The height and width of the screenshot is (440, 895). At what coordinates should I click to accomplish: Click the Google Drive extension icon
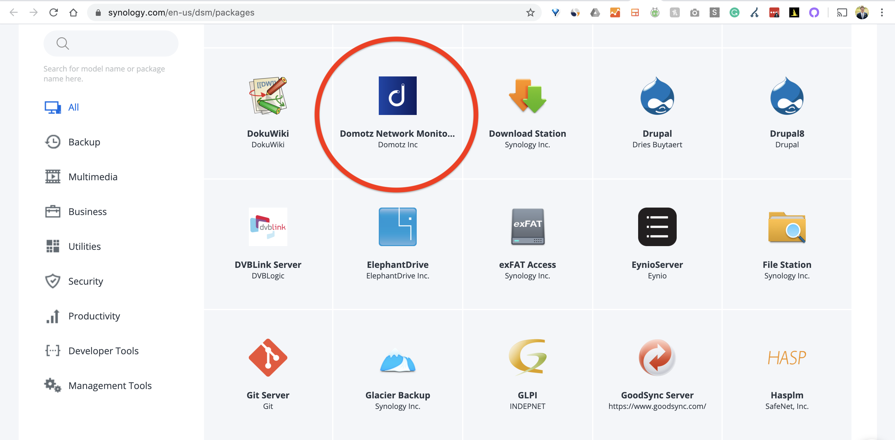tap(595, 12)
